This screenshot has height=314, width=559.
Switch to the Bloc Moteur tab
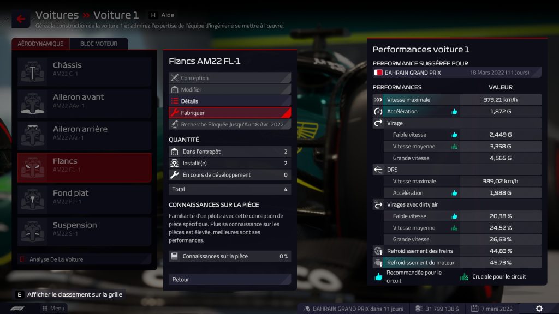click(x=99, y=44)
